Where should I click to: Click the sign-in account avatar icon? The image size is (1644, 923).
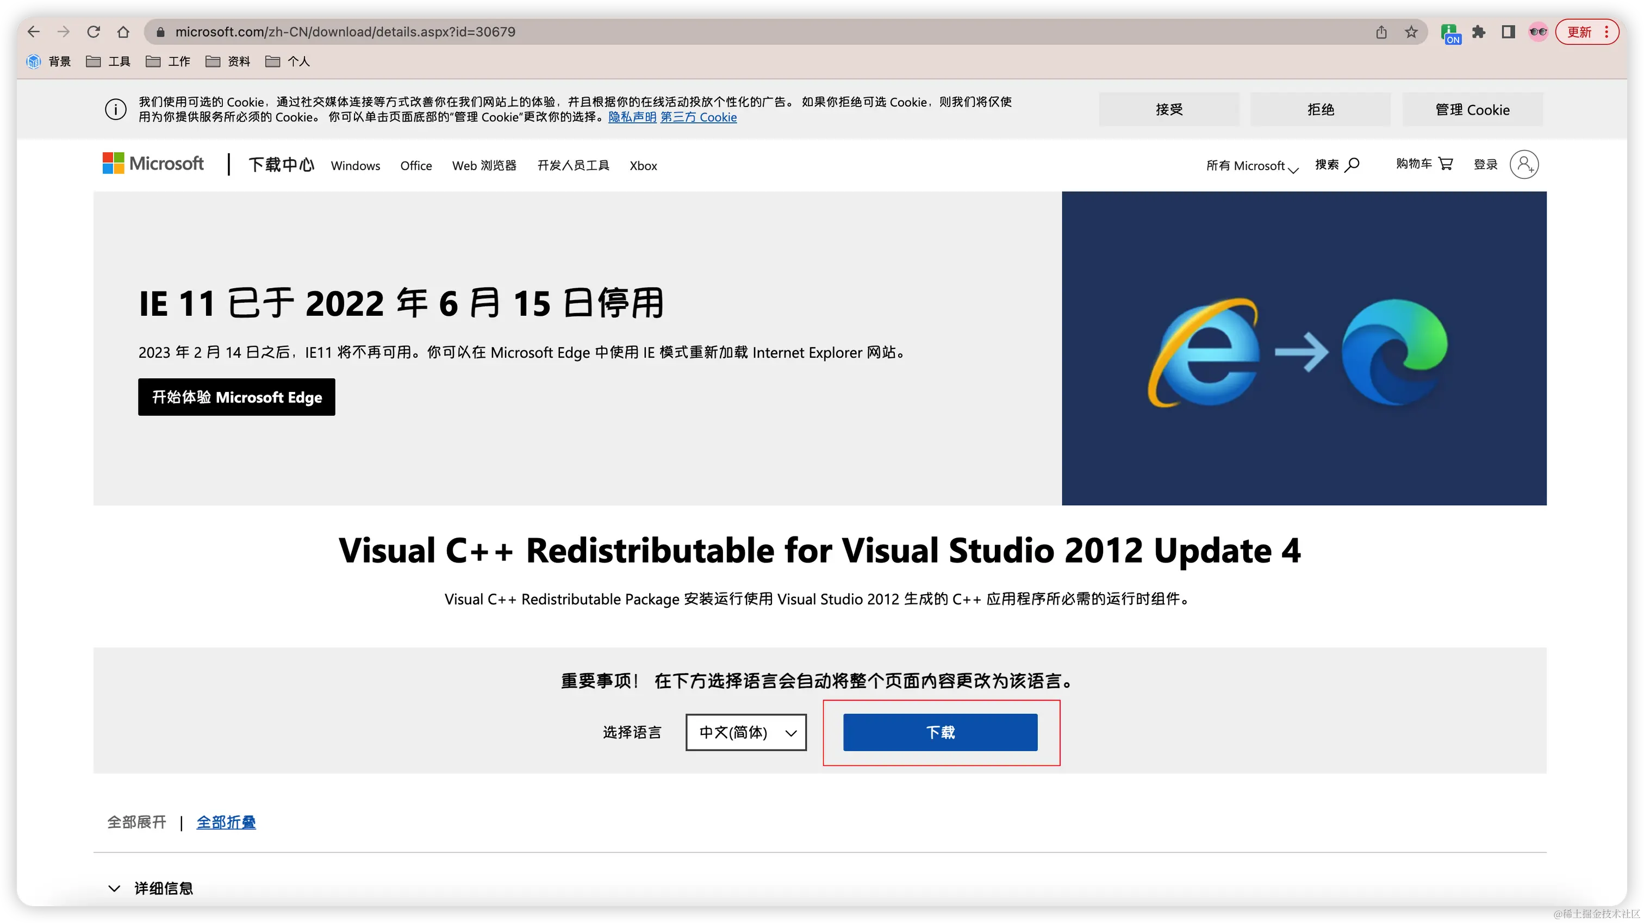pos(1524,165)
